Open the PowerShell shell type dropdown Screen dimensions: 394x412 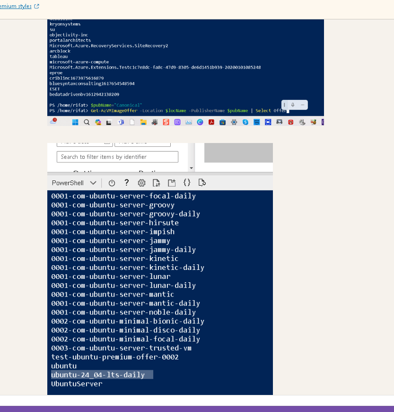click(x=74, y=183)
